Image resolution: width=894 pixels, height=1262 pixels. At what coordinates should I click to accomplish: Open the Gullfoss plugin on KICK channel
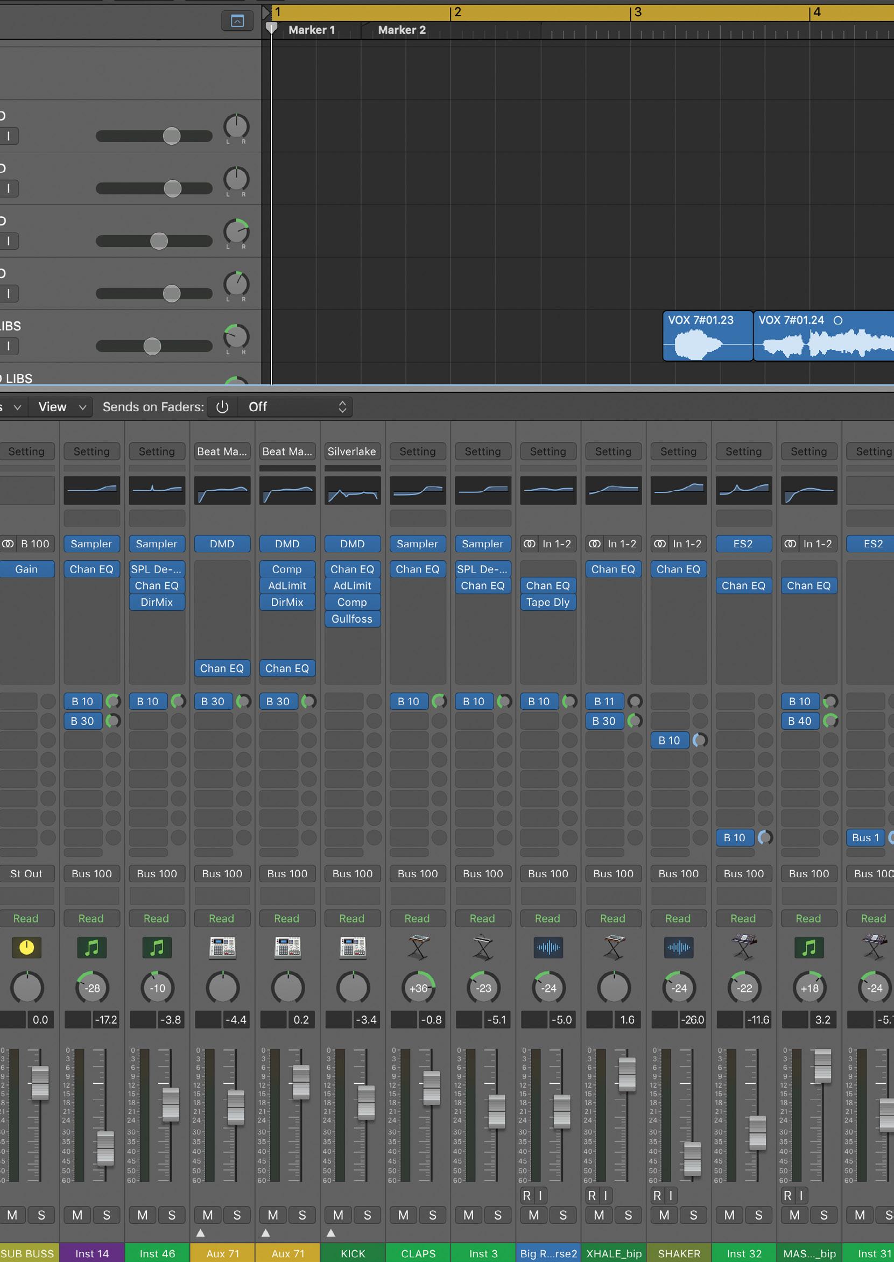coord(353,618)
